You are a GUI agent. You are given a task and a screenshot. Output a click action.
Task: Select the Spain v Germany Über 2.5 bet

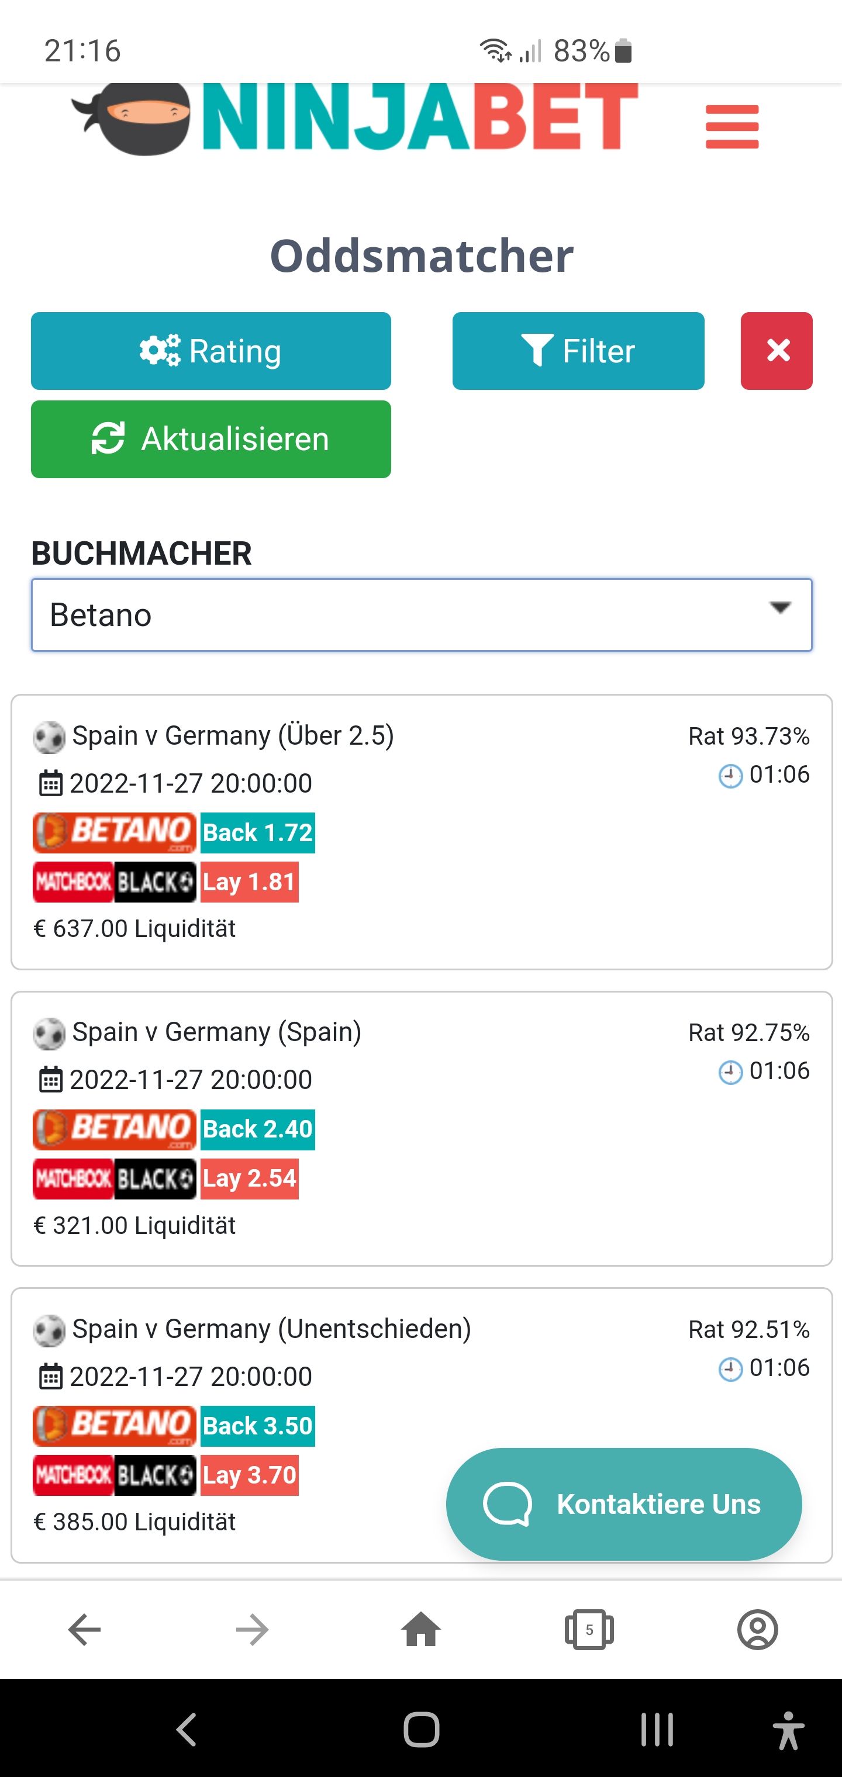tap(422, 832)
